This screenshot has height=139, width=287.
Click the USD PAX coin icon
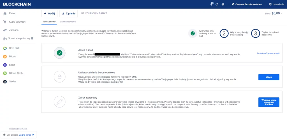5,48
